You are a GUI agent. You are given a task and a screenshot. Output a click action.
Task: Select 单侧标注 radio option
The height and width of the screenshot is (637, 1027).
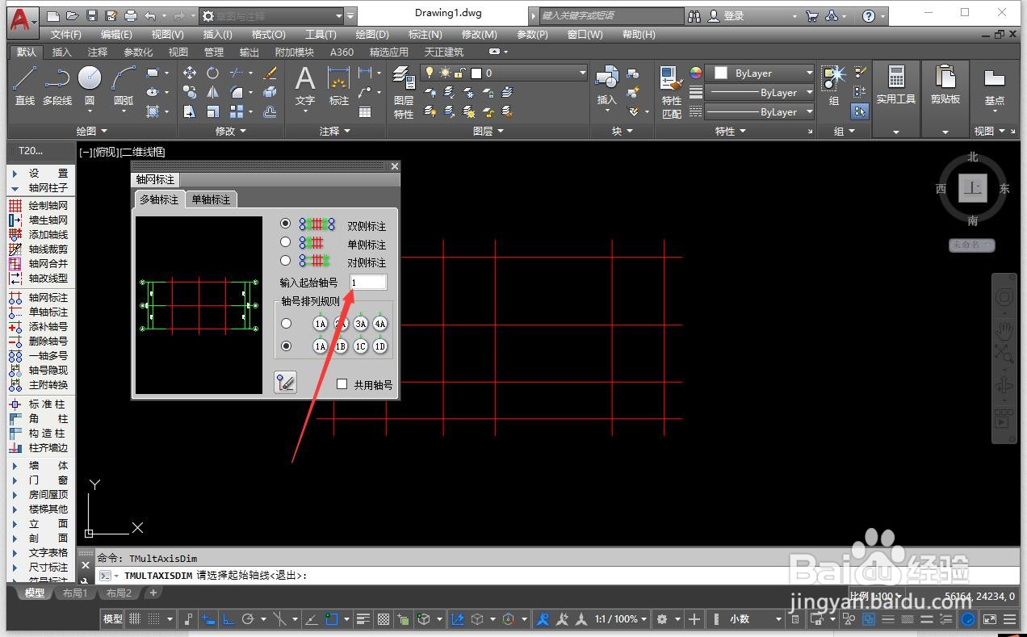pyautogui.click(x=285, y=241)
